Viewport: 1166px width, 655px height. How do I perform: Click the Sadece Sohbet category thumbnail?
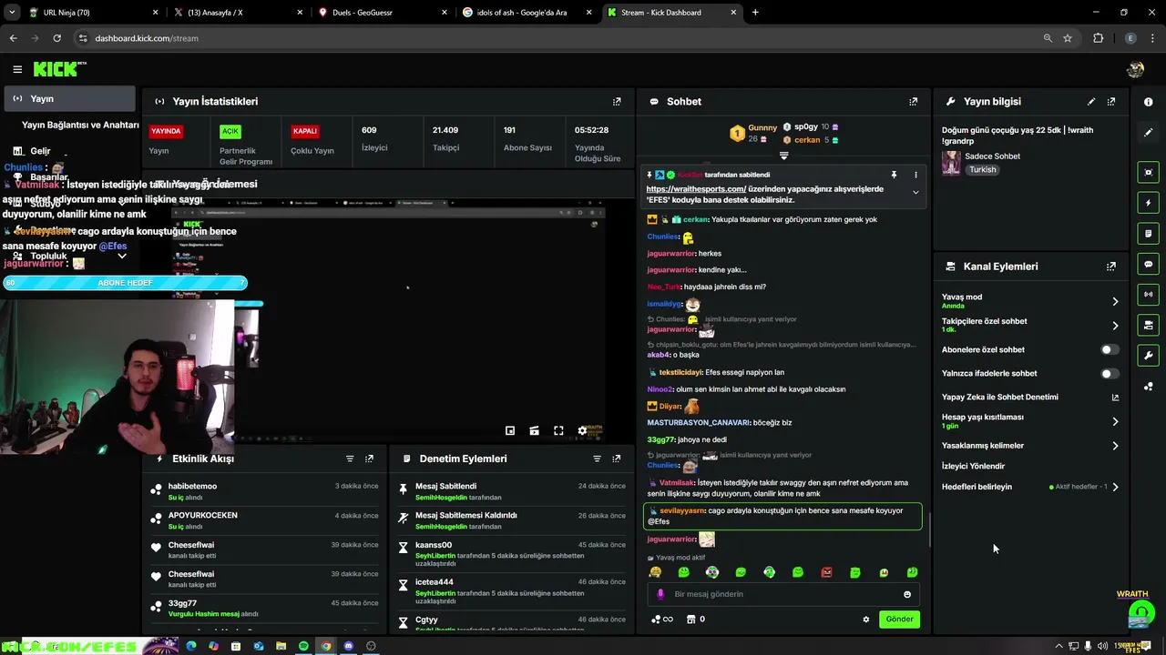[x=951, y=163]
